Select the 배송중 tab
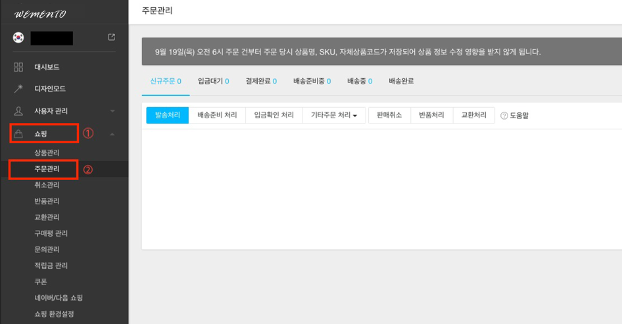Viewport: 622px width, 324px height. [360, 81]
